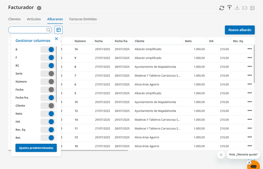This screenshot has width=263, height=169.
Task: Open actions menu for albarán 15
Action: (250, 102)
